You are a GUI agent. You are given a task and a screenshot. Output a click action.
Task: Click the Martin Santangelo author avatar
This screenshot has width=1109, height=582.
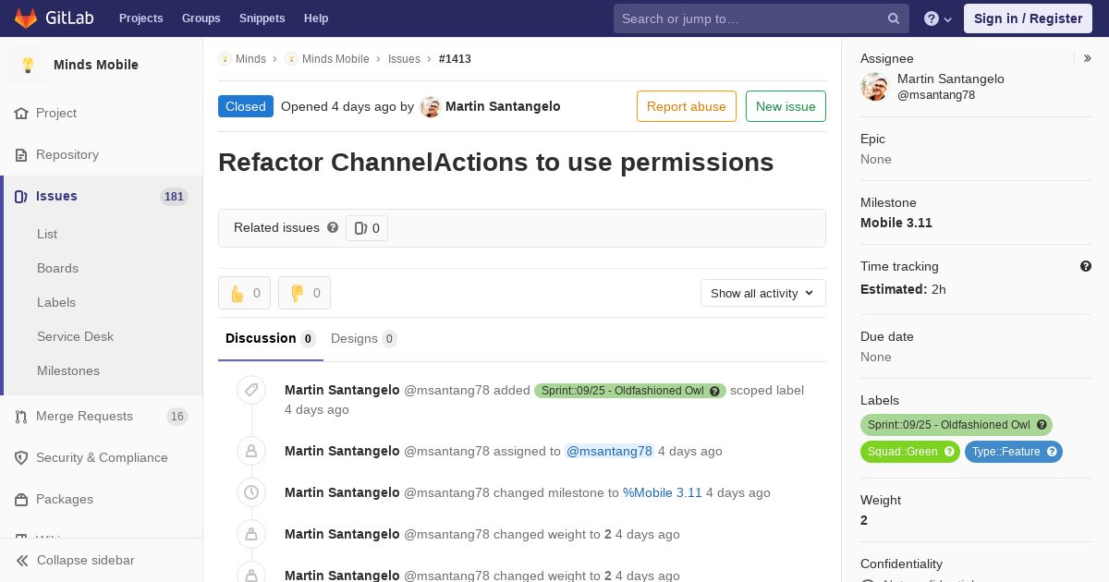pyautogui.click(x=430, y=106)
